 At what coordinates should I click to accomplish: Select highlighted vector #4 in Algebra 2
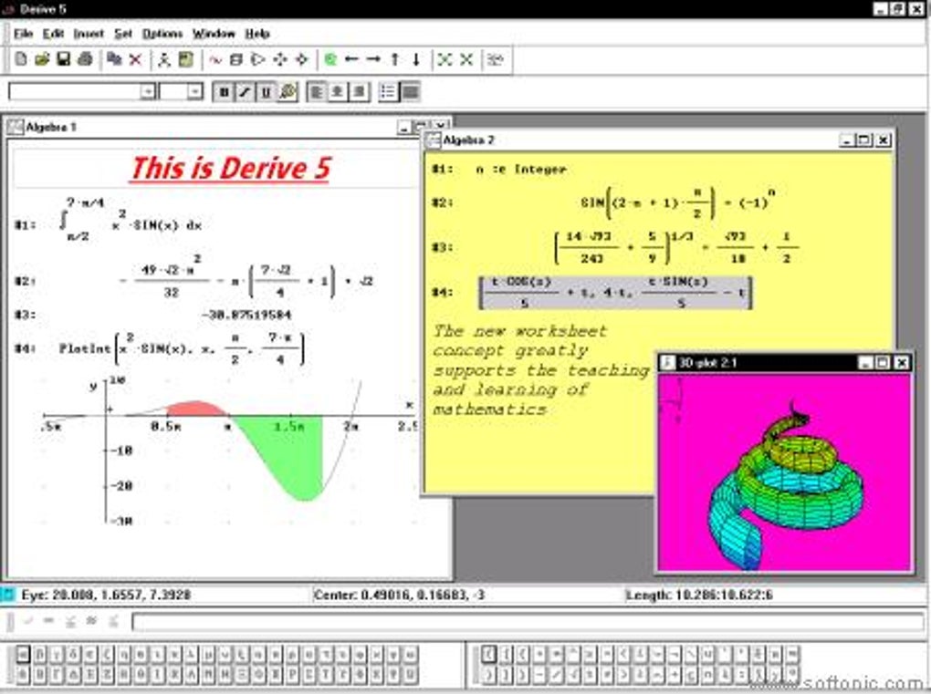(615, 293)
